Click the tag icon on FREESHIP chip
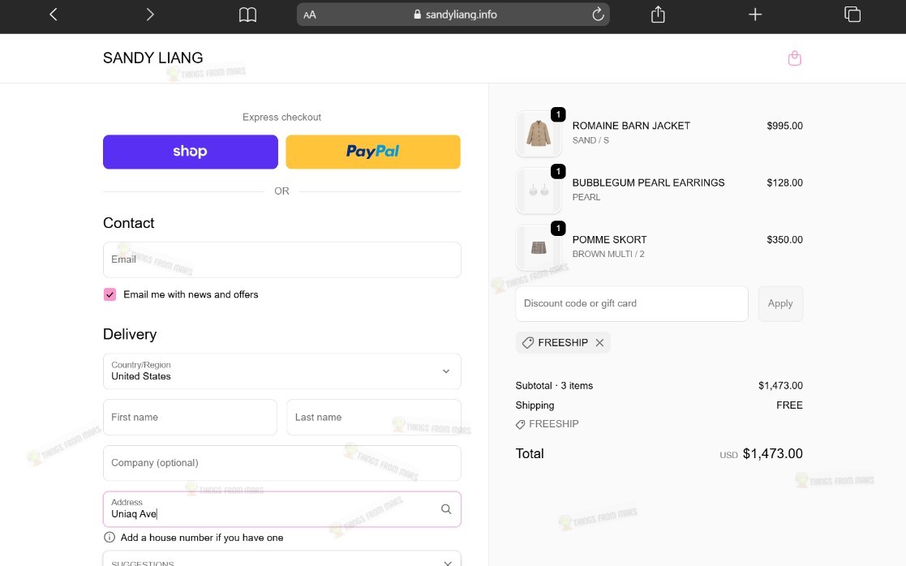 (527, 342)
